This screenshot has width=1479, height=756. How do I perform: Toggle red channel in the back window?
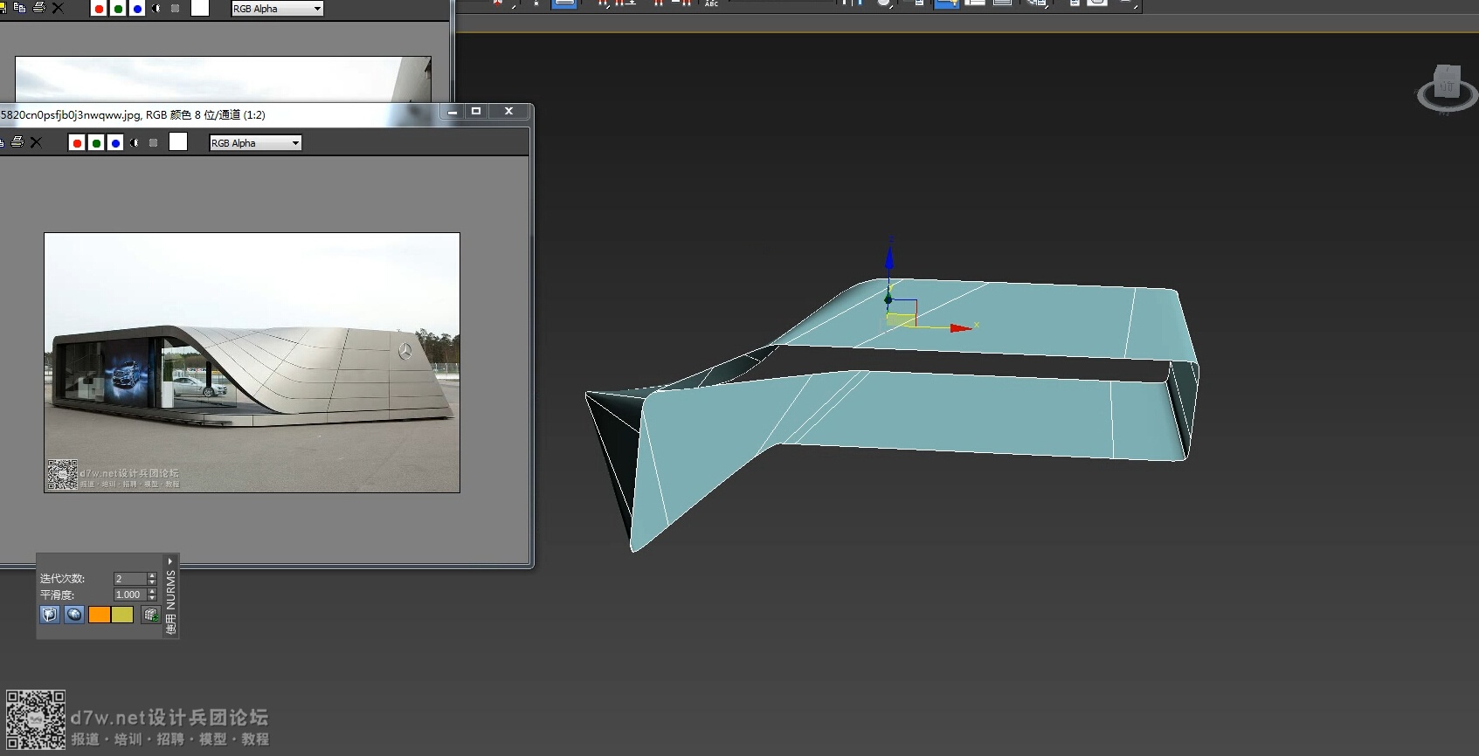(99, 9)
